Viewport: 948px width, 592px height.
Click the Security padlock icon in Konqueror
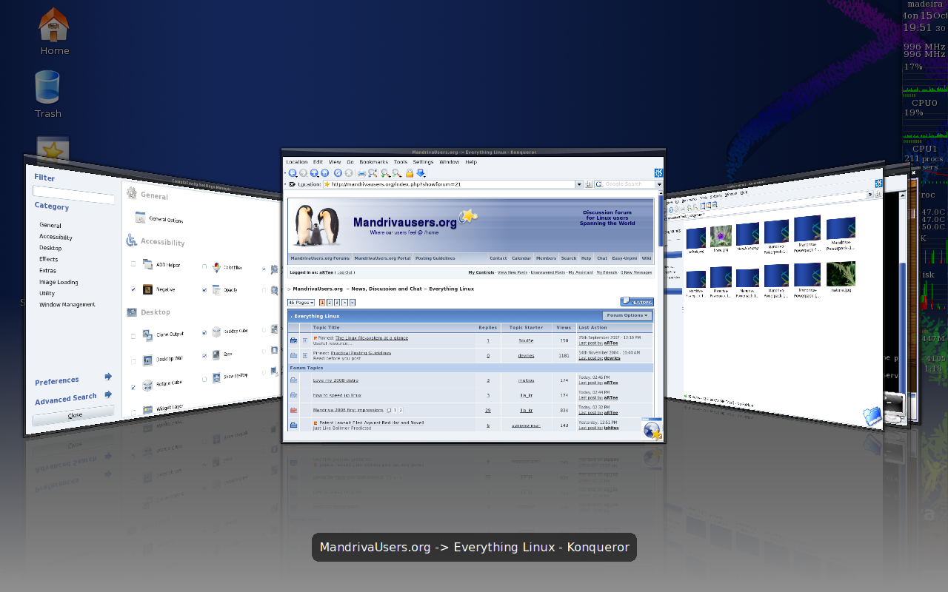coord(410,173)
